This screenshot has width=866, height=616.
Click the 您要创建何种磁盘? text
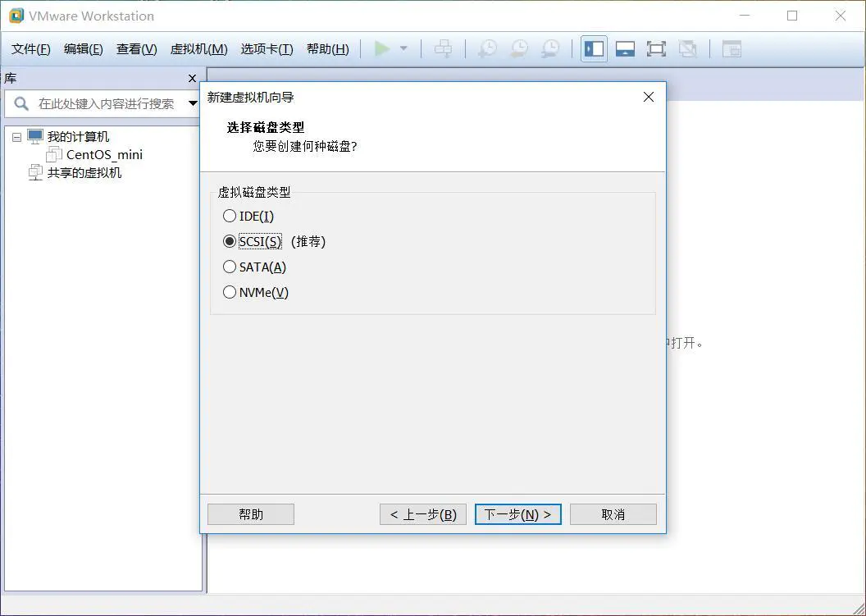pyautogui.click(x=305, y=146)
